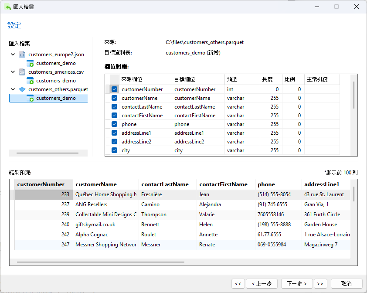Viewport: 367px width, 293px height.
Task: Click the 上一步 previous step button
Action: tap(262, 284)
